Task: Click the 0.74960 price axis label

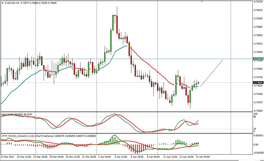Action: click(258, 69)
